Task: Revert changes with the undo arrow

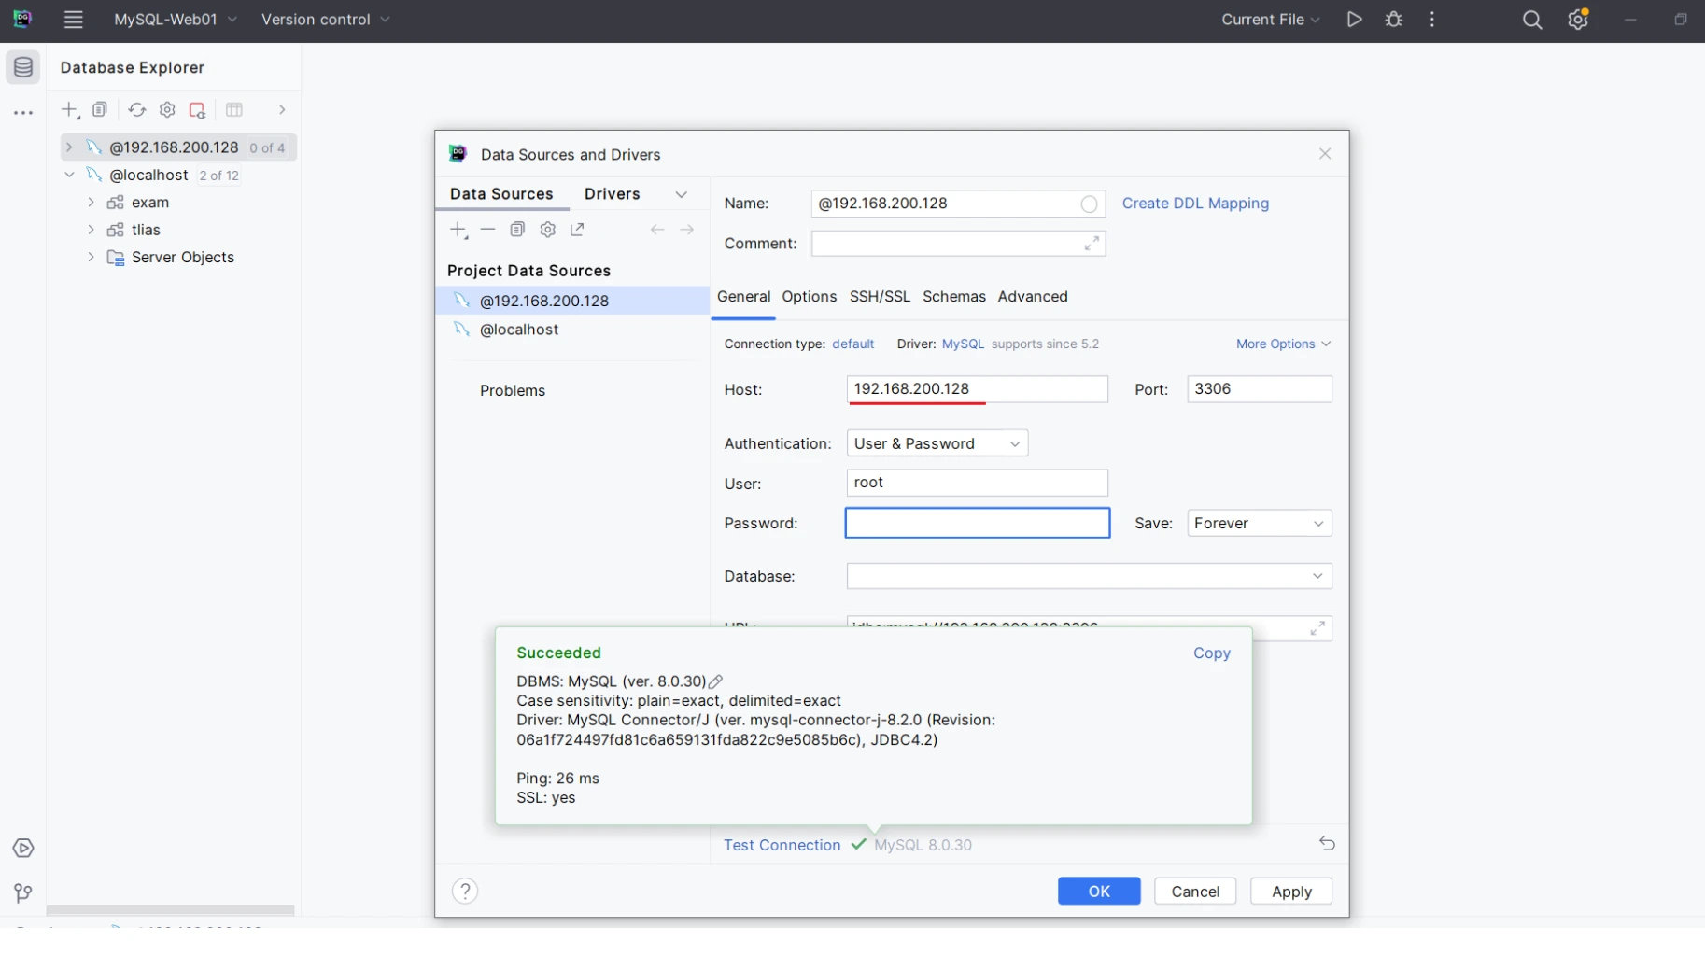Action: [x=1327, y=844]
